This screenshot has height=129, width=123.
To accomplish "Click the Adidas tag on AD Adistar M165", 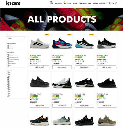I will [x=103, y=57].
